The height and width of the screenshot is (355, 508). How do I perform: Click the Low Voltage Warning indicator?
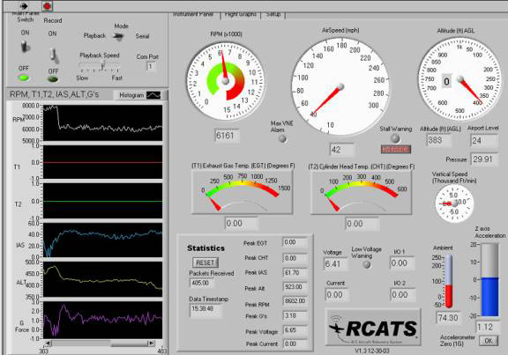click(366, 264)
